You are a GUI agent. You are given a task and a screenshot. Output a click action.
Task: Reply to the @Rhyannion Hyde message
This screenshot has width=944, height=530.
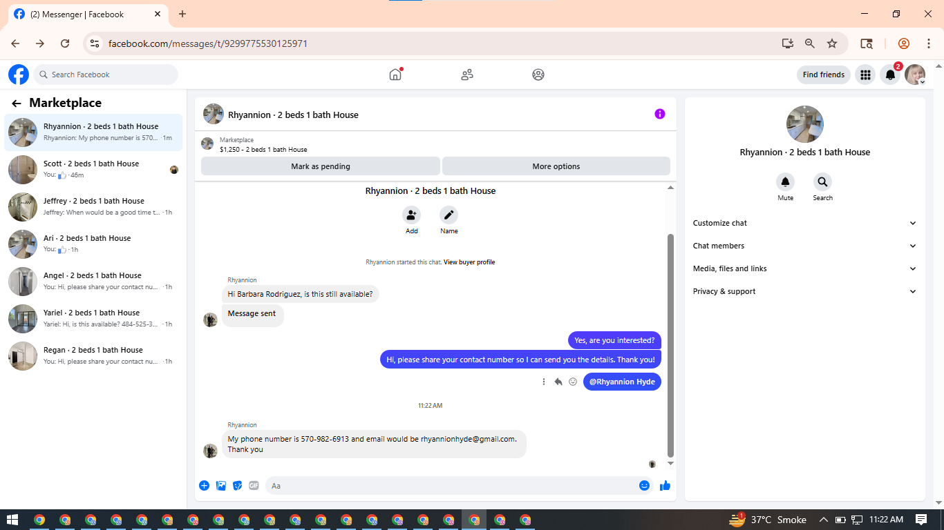pyautogui.click(x=558, y=382)
